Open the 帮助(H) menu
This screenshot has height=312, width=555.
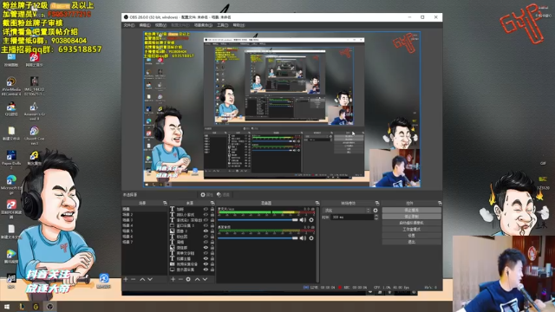pos(238,25)
